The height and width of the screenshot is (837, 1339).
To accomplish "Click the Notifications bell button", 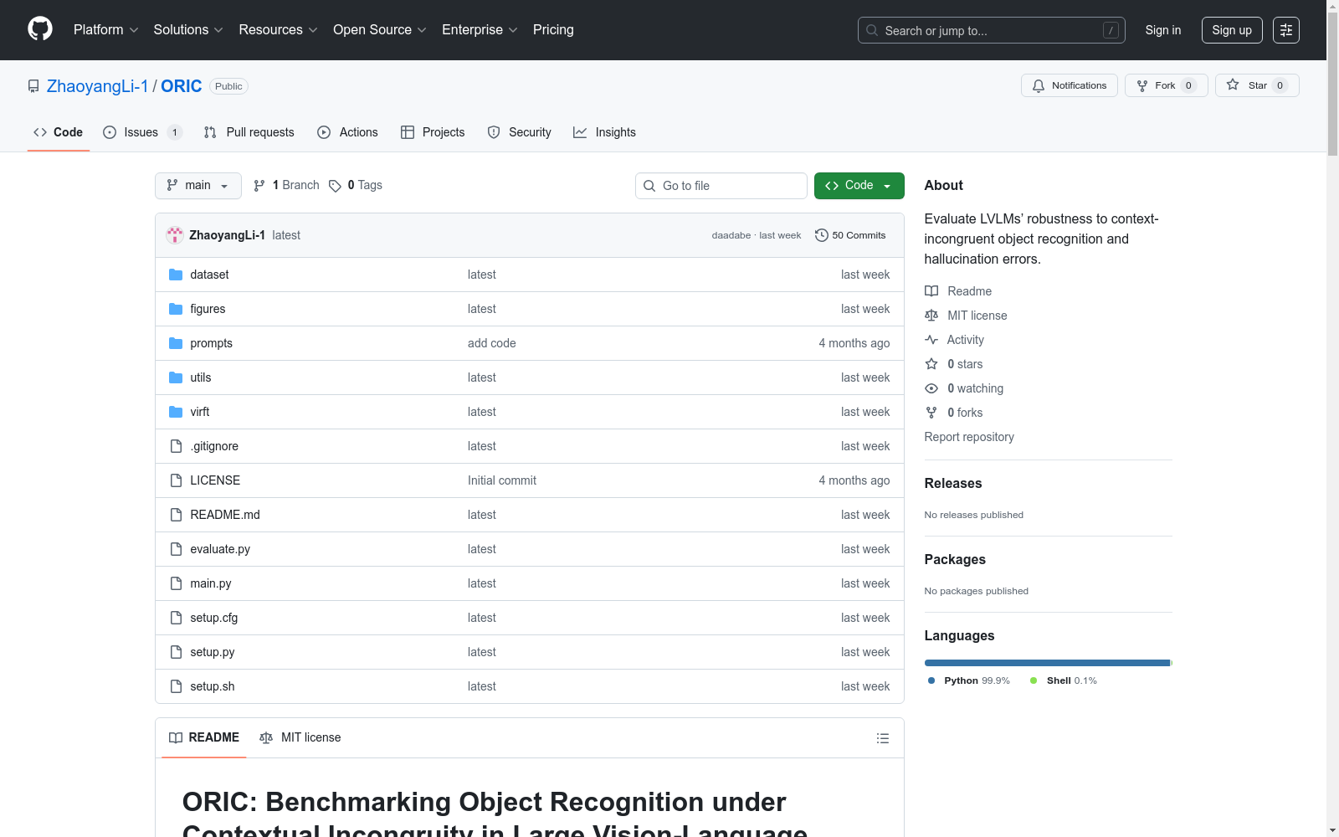I will [1070, 85].
